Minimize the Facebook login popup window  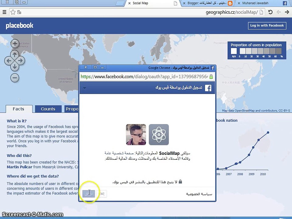click(x=102, y=68)
